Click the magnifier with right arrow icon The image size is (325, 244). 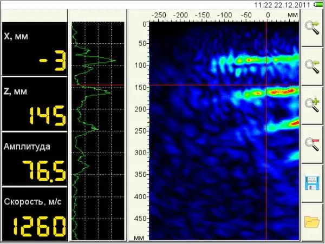click(312, 28)
